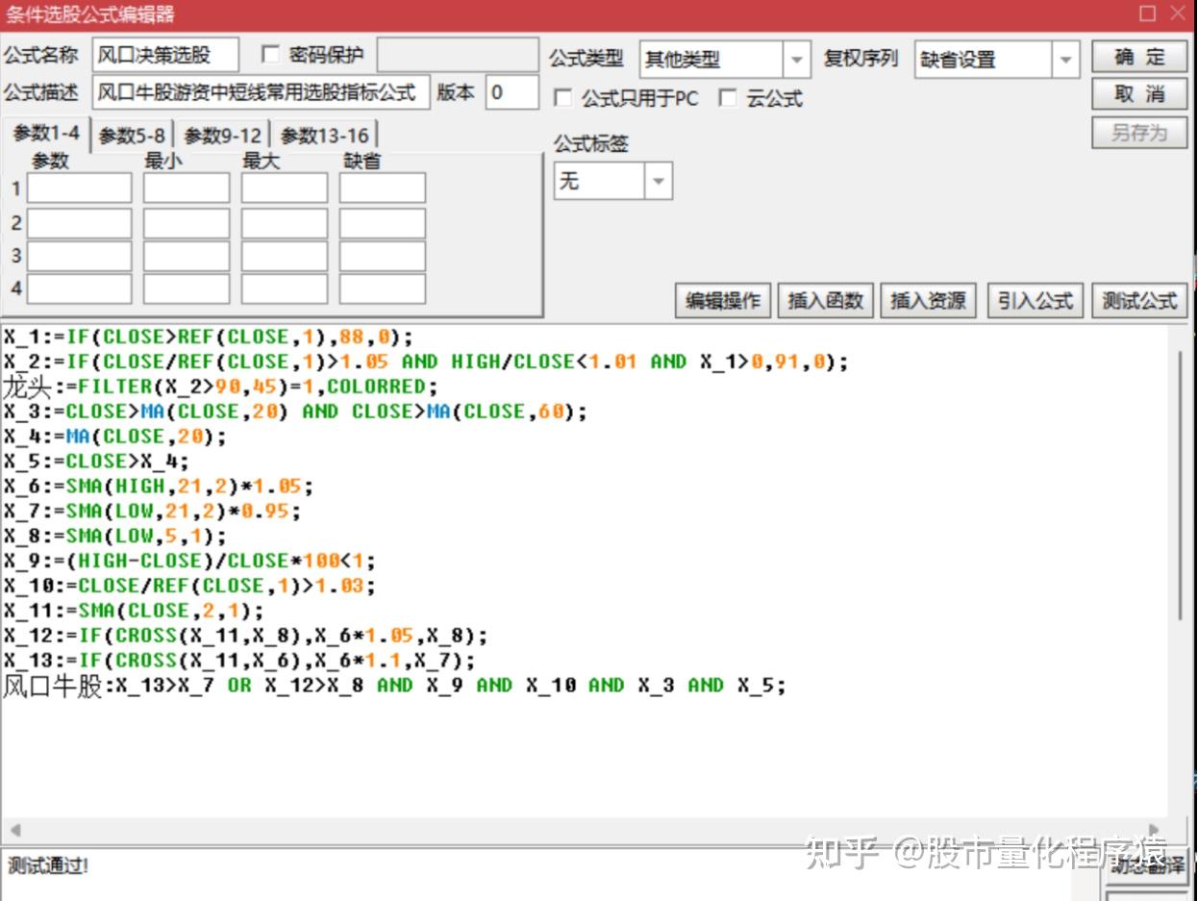Run the 测试公式 button
Viewport: 1198px width, 901px height.
pos(1139,301)
